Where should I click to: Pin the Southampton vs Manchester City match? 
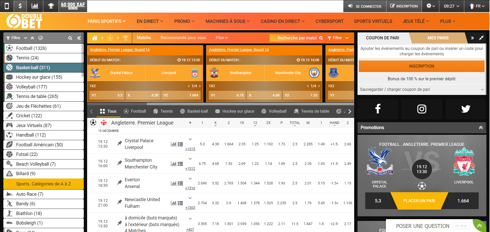[119, 163]
